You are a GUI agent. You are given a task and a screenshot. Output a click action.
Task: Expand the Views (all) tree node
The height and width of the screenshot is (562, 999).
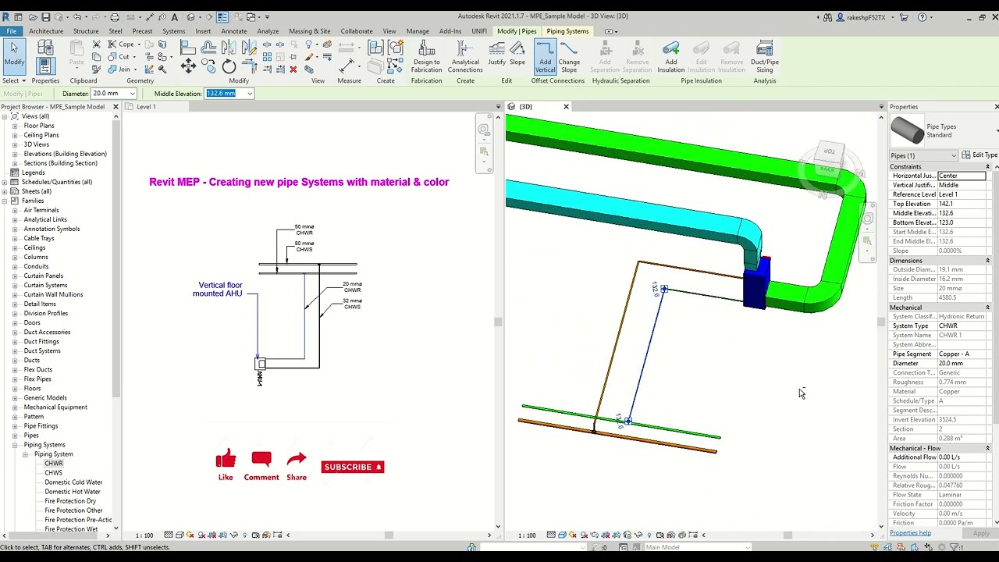[x=5, y=116]
